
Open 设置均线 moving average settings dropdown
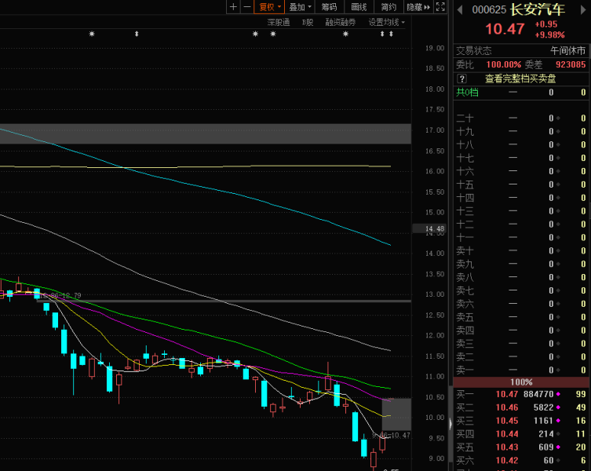click(387, 22)
